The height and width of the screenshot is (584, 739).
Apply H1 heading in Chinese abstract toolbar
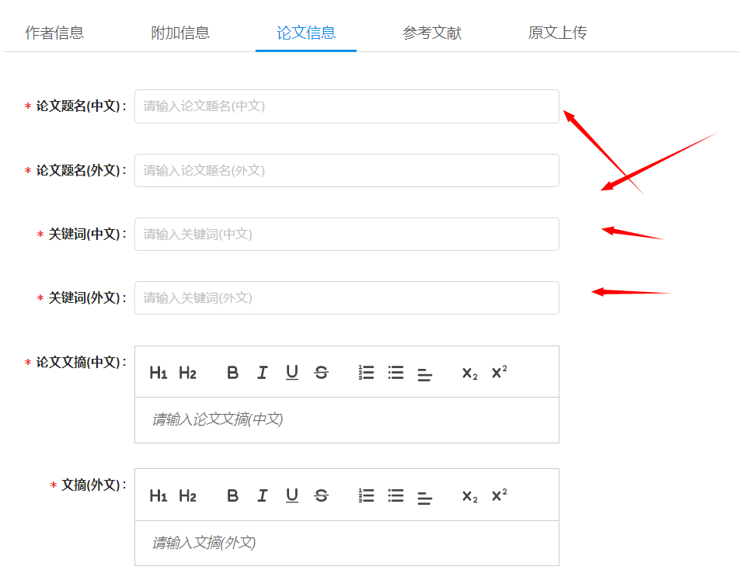pyautogui.click(x=158, y=372)
